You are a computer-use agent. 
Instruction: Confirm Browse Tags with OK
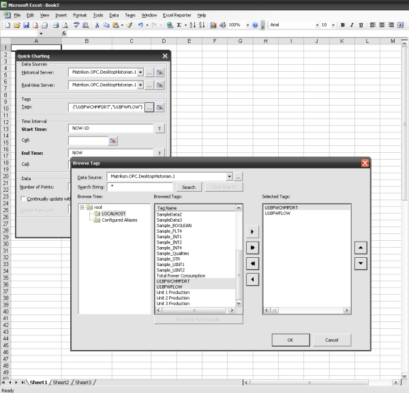coord(290,340)
